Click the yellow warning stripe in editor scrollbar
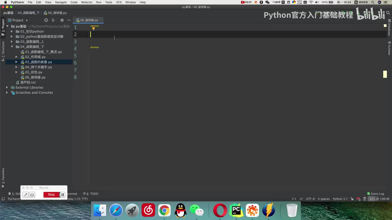Viewport: 392px width, 220px height. tap(385, 74)
